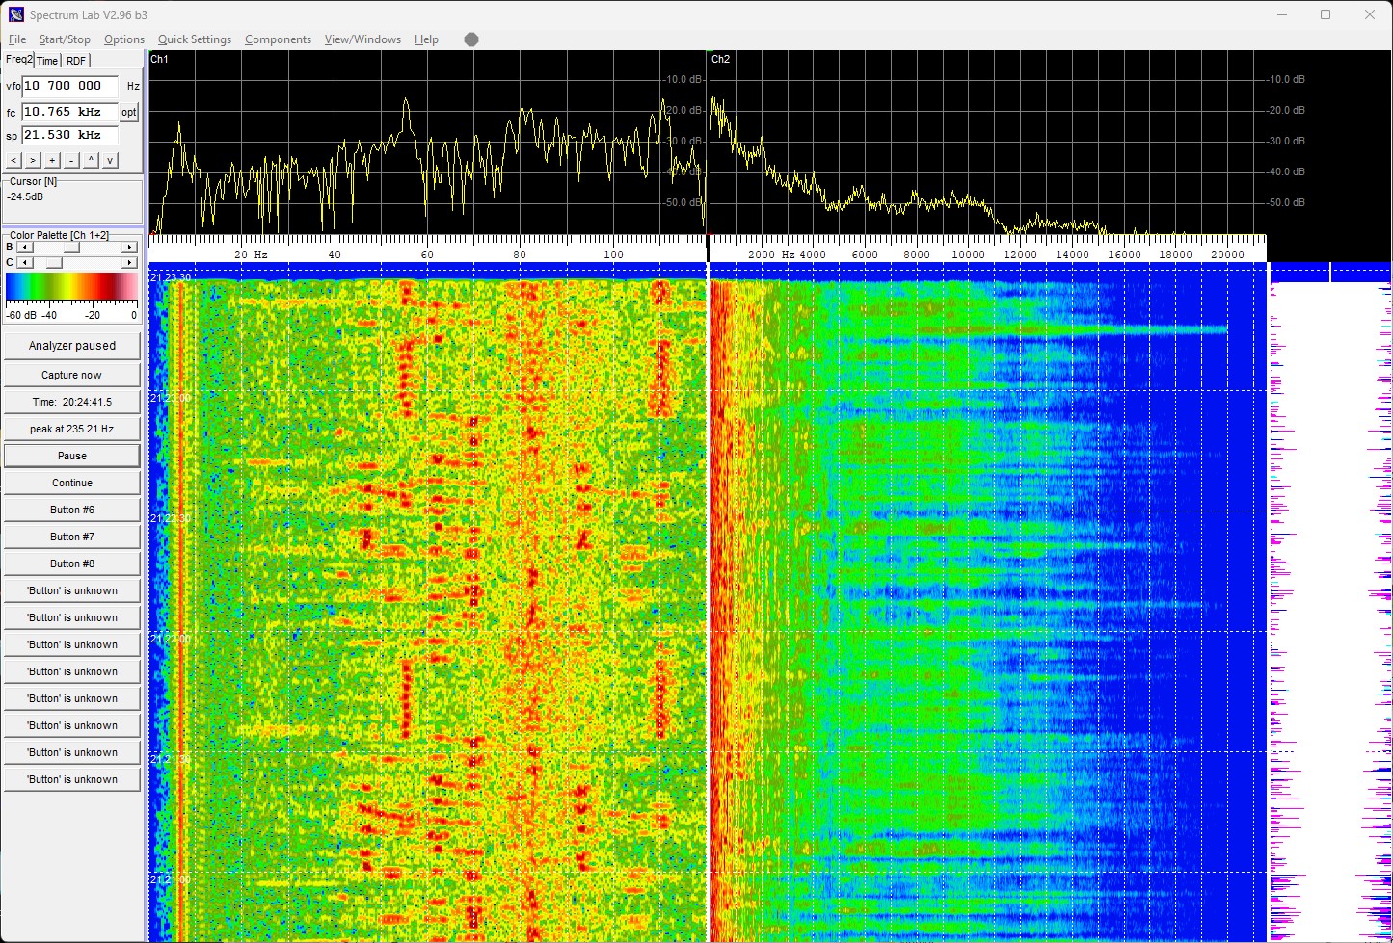Shift frequency left with the '<' button

point(13,160)
